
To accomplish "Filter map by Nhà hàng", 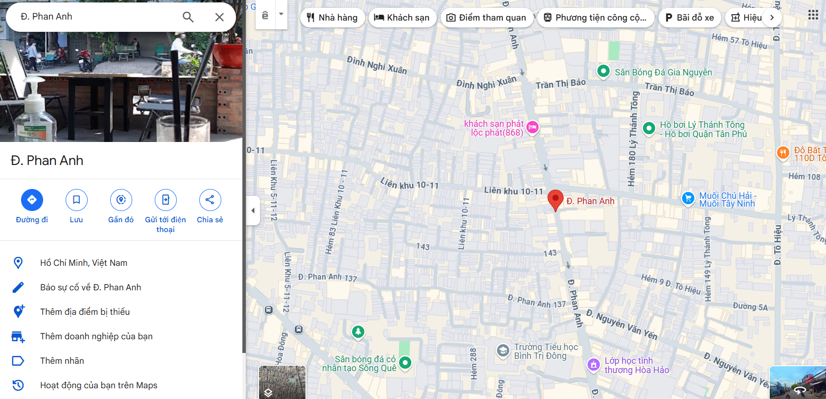I will click(x=332, y=18).
